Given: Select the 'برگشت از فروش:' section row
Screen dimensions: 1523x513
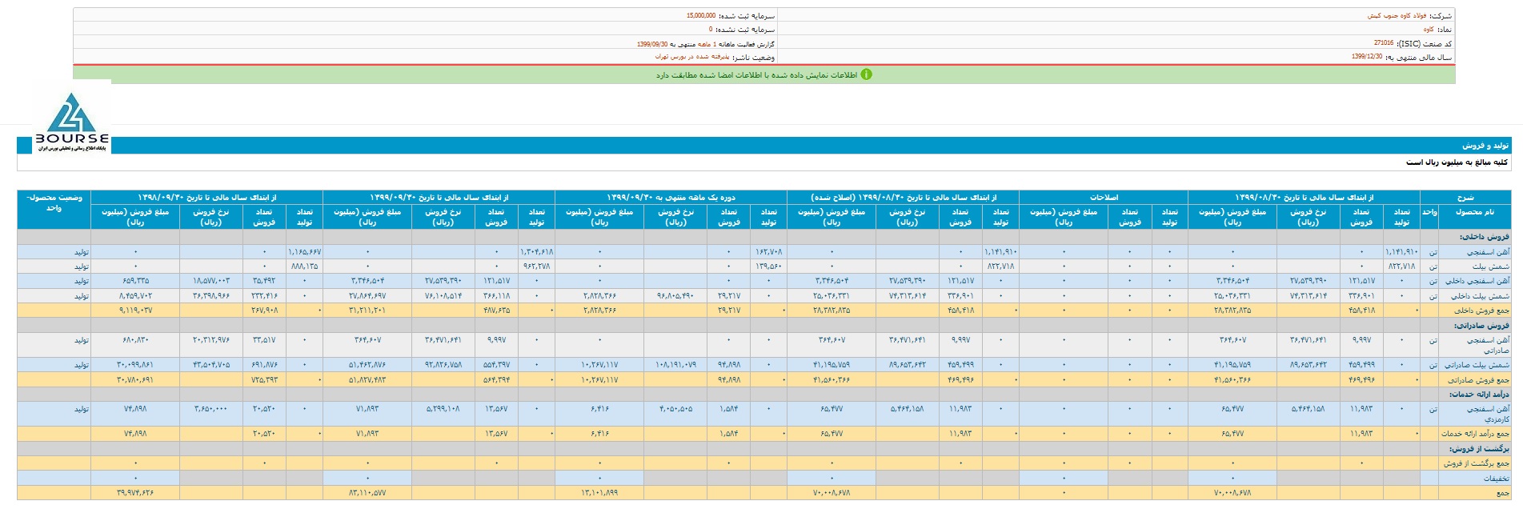Looking at the screenshot, I should tap(764, 449).
